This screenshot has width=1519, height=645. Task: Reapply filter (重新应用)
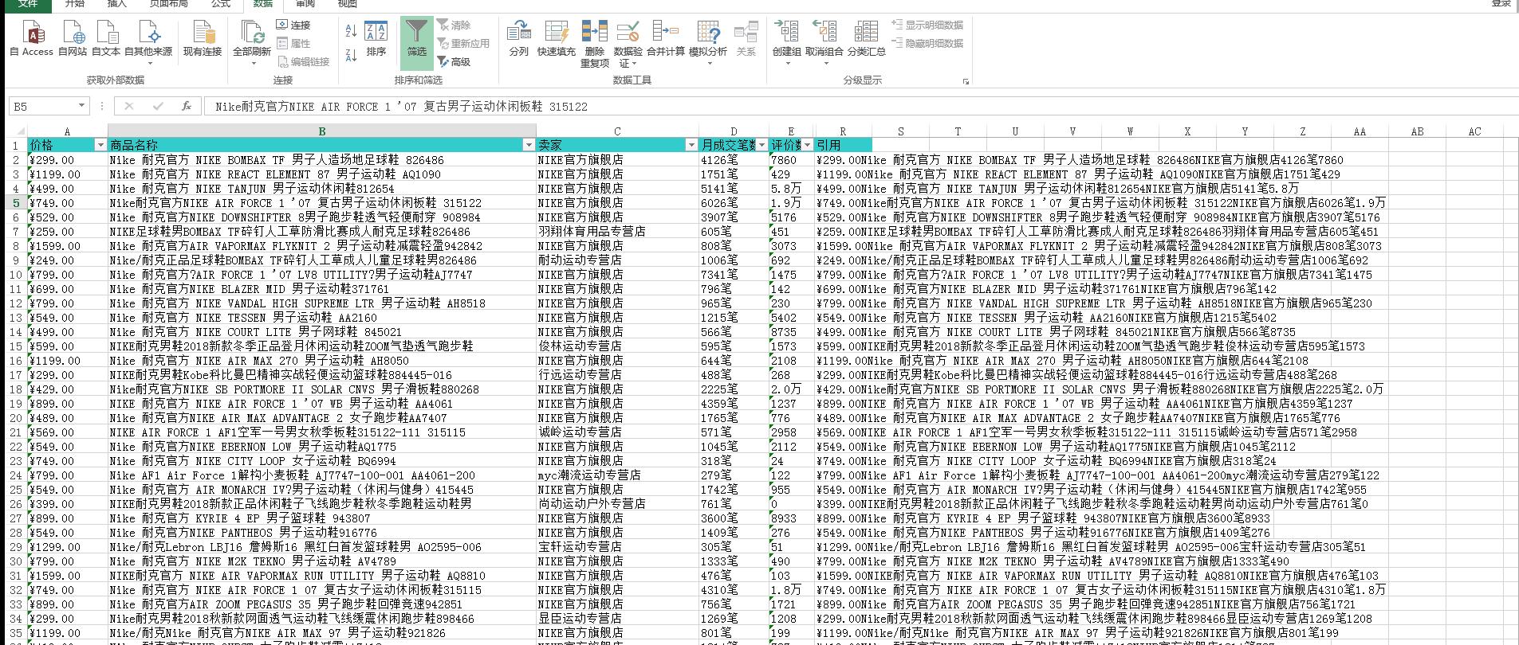463,43
